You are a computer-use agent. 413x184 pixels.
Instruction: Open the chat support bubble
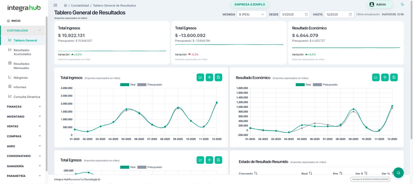click(398, 173)
